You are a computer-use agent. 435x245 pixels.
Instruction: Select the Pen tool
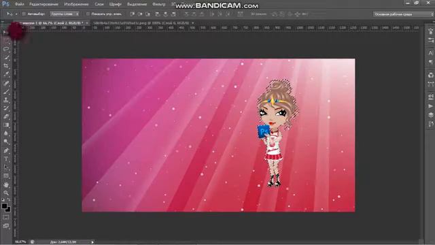(6, 151)
